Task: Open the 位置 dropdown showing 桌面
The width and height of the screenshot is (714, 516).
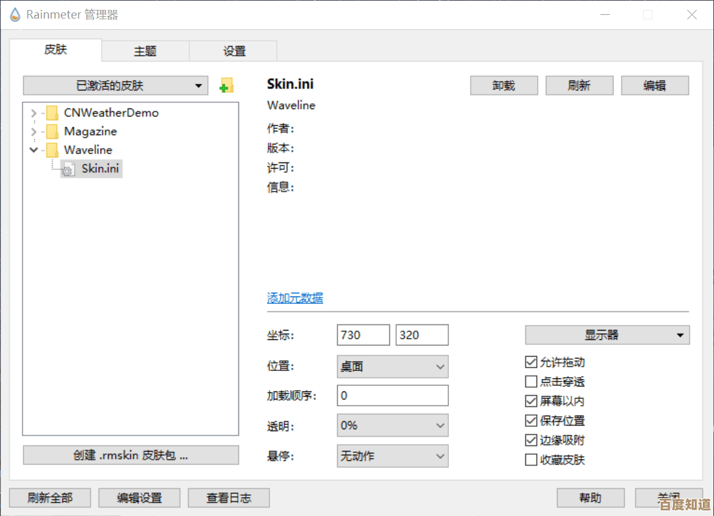Action: click(392, 367)
